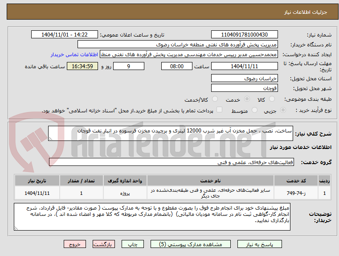Click the remaining time field 16:34:59
Image resolution: width=339 pixels, height=256 pixels.
pos(82,66)
